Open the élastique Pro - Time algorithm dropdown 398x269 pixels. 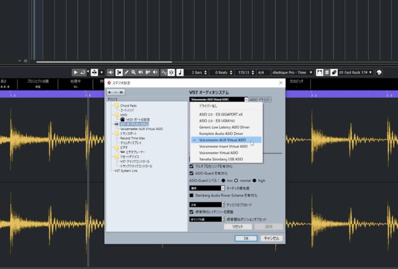click(292, 72)
